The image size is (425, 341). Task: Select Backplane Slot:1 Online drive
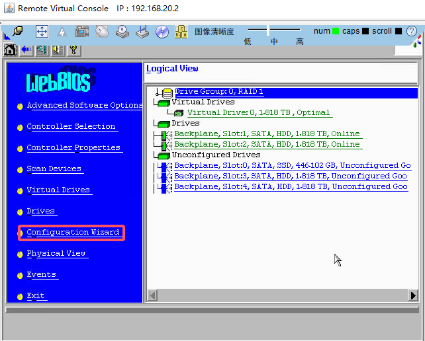coord(268,133)
